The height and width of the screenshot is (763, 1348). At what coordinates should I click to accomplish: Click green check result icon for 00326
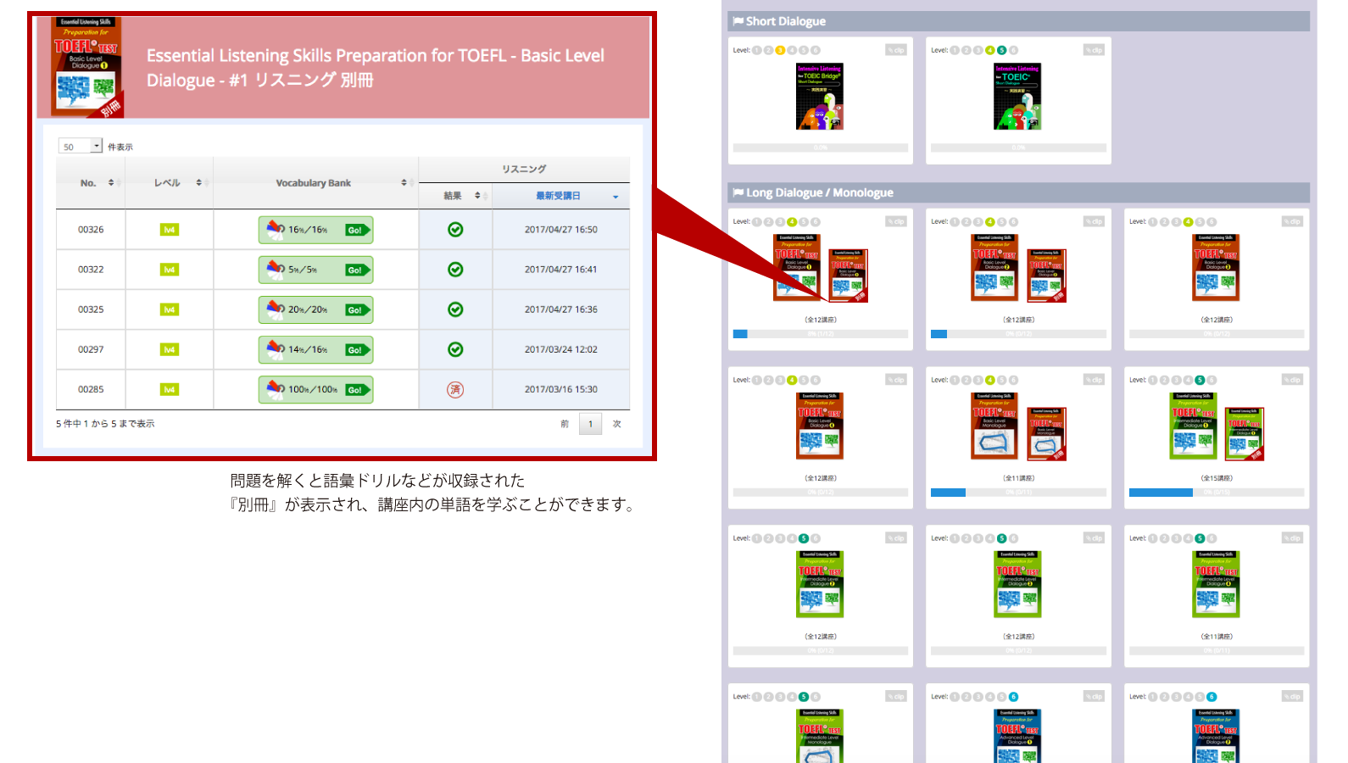point(455,230)
